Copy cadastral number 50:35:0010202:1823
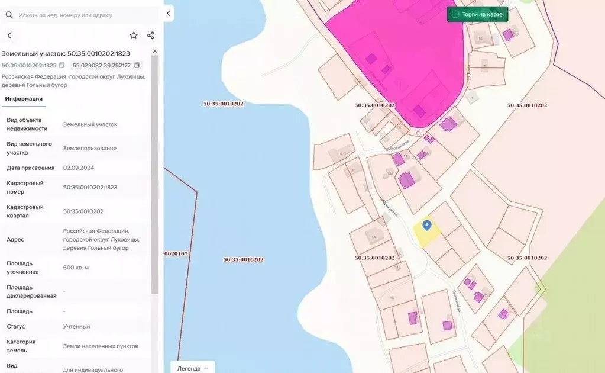This screenshot has height=373, width=605. [62, 65]
